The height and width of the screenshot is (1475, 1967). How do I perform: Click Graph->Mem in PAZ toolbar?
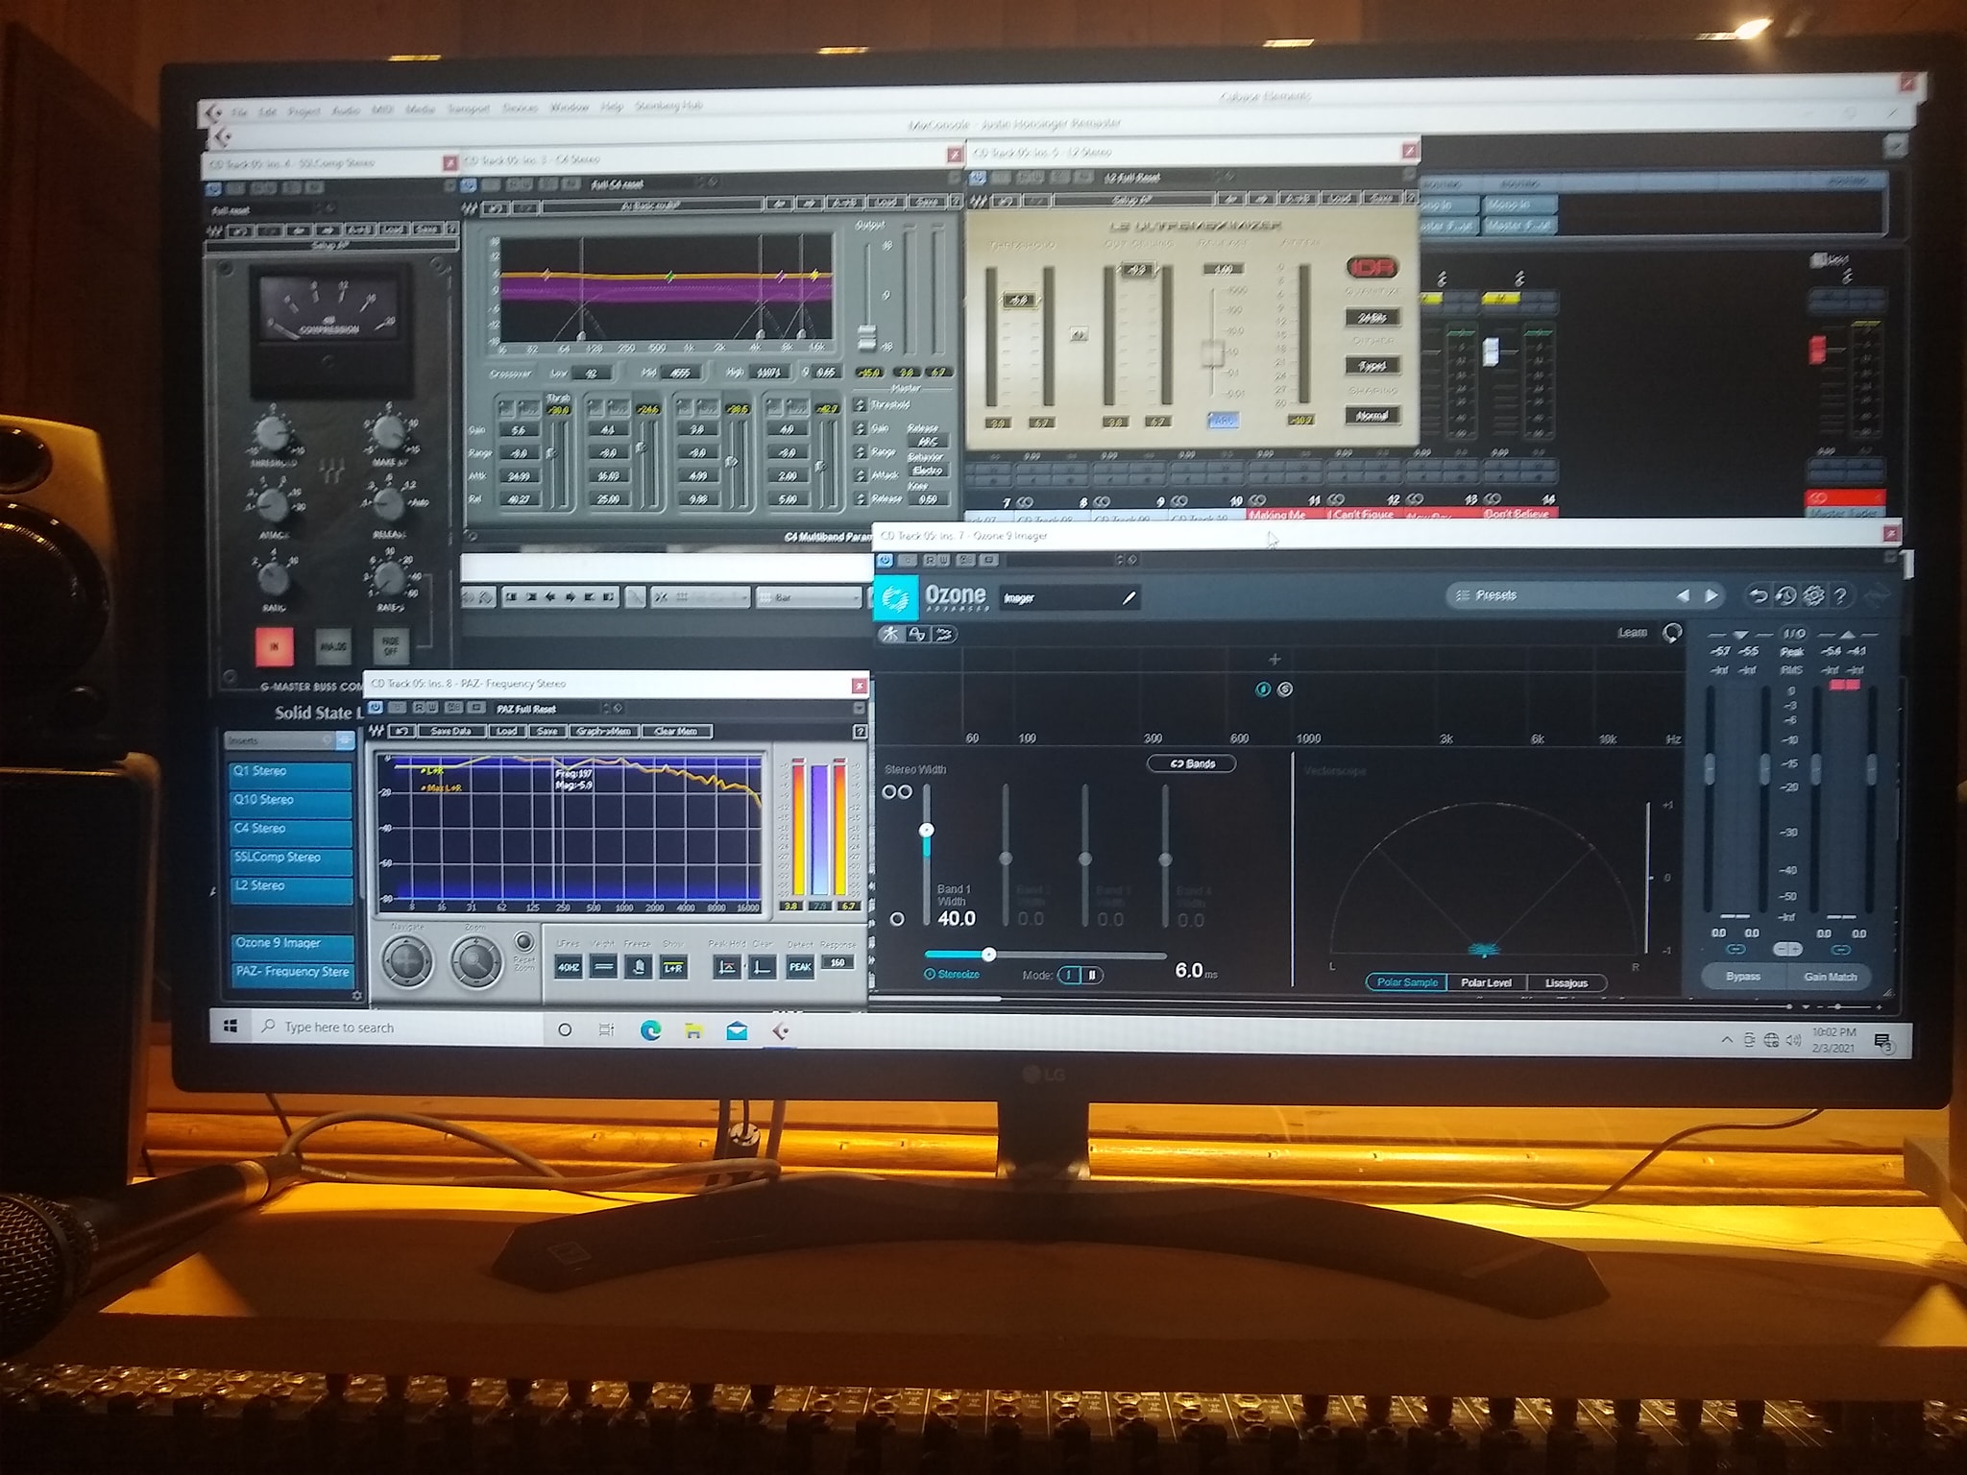(603, 731)
